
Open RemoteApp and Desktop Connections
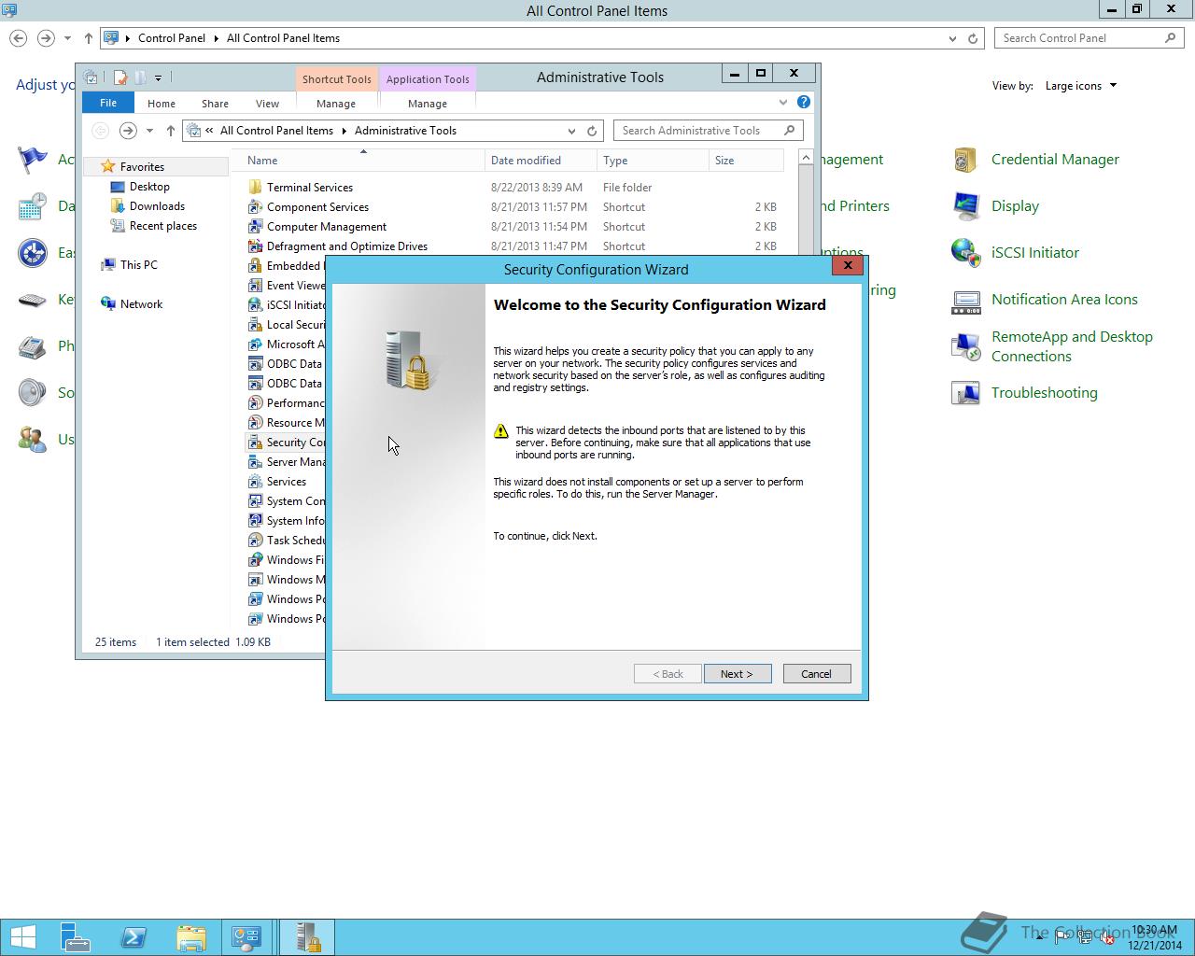tap(1072, 346)
